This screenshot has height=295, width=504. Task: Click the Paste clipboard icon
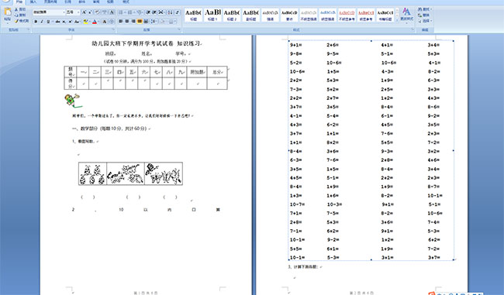coord(8,12)
